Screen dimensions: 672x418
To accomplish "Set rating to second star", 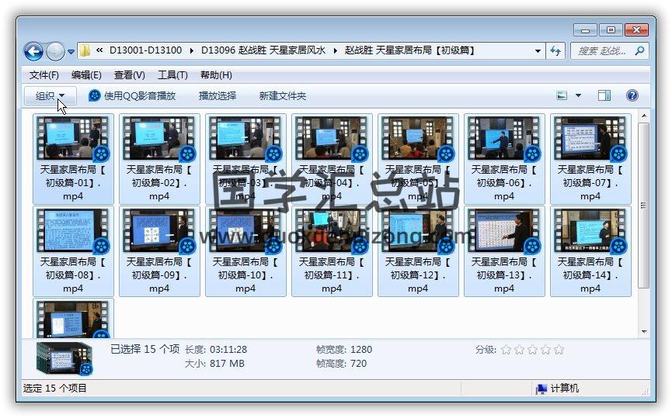I will (520, 350).
